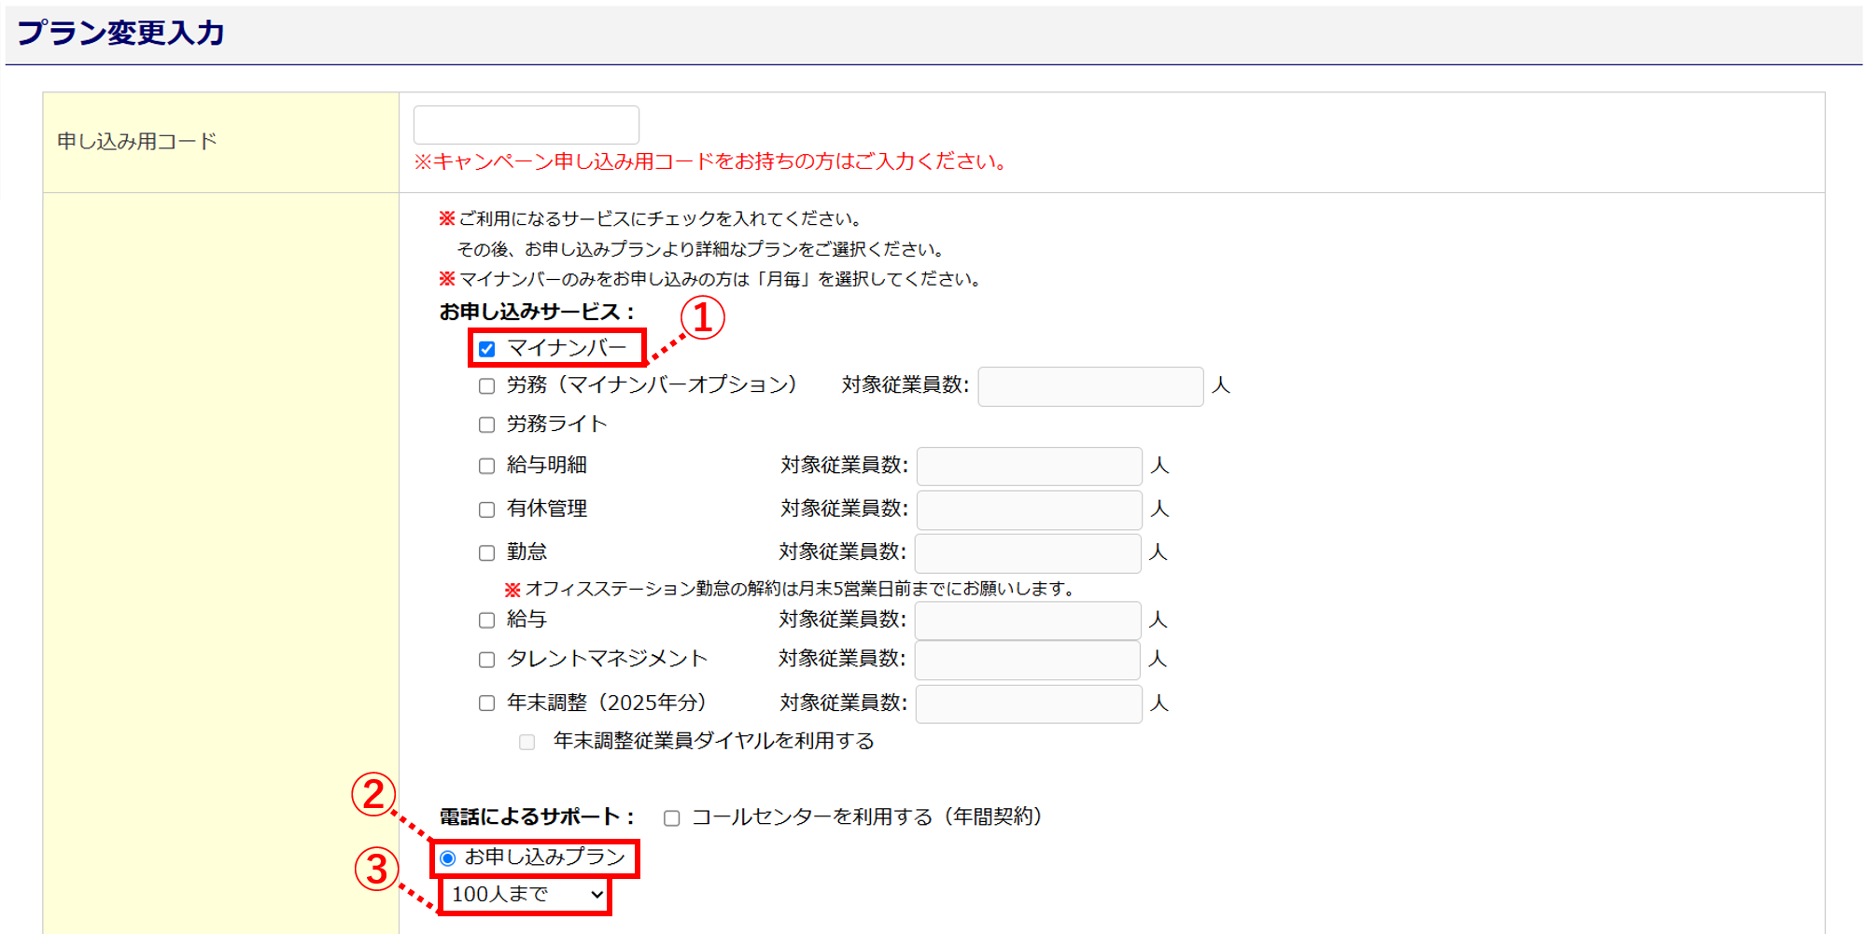The width and height of the screenshot is (1867, 934).
Task: Click the 年末調整 対象従業員数 input
Action: click(1029, 704)
